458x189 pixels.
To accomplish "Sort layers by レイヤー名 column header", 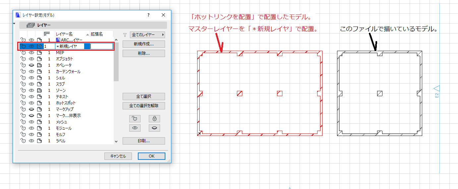I will coord(72,34).
